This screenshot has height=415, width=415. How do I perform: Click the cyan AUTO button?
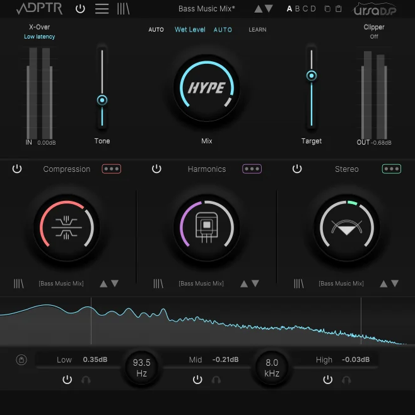pos(223,30)
